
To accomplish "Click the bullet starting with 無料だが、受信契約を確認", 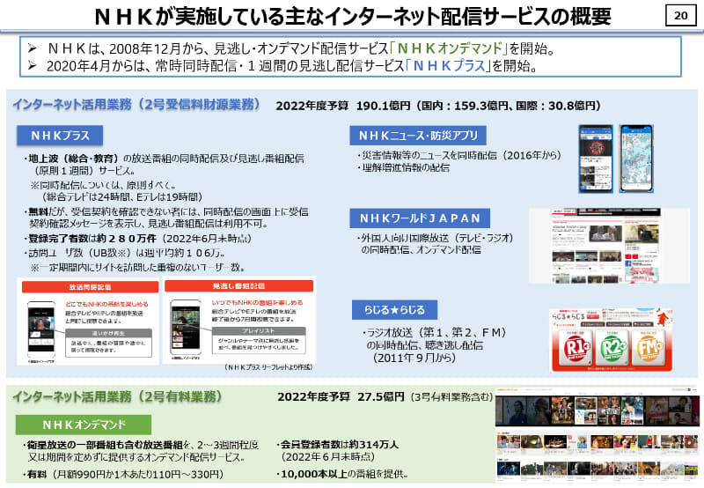I will tap(165, 218).
